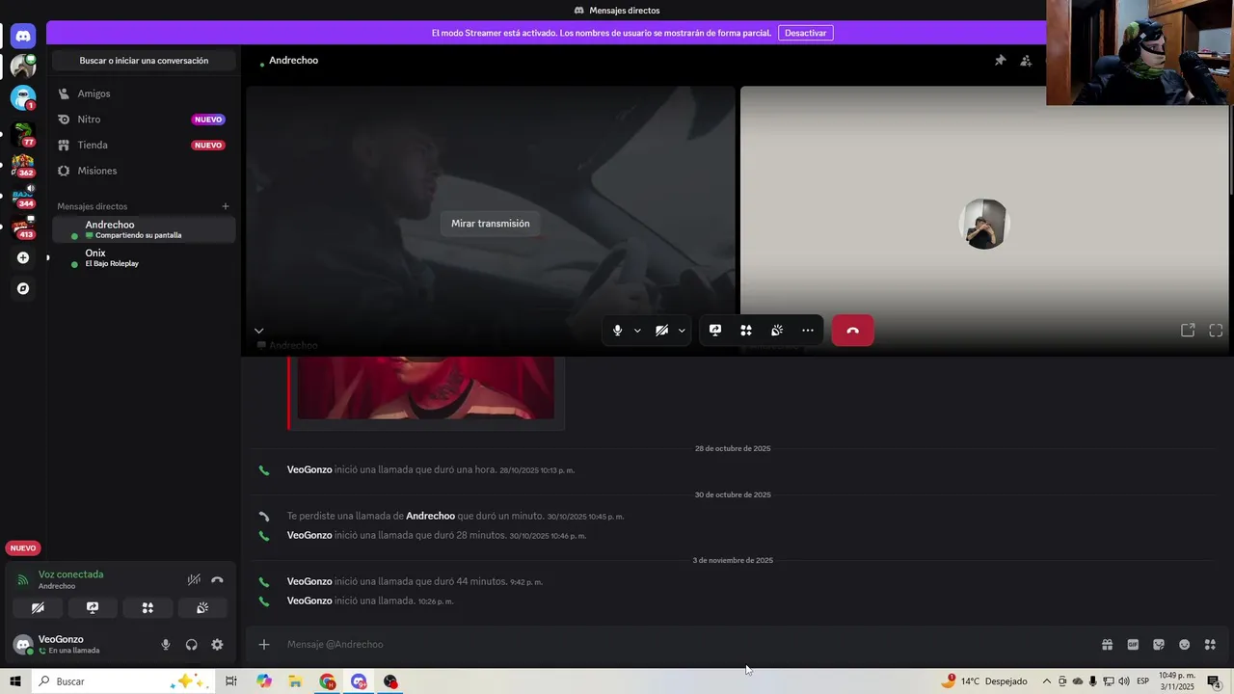
Task: Open activities icon in call controls
Action: click(746, 330)
